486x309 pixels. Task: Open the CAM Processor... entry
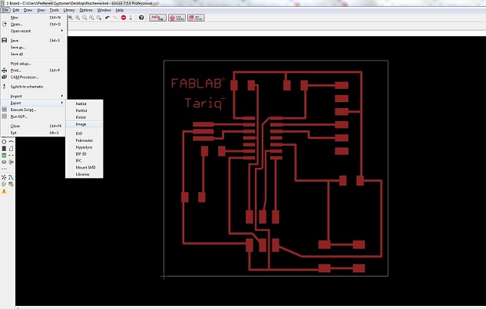pyautogui.click(x=34, y=77)
